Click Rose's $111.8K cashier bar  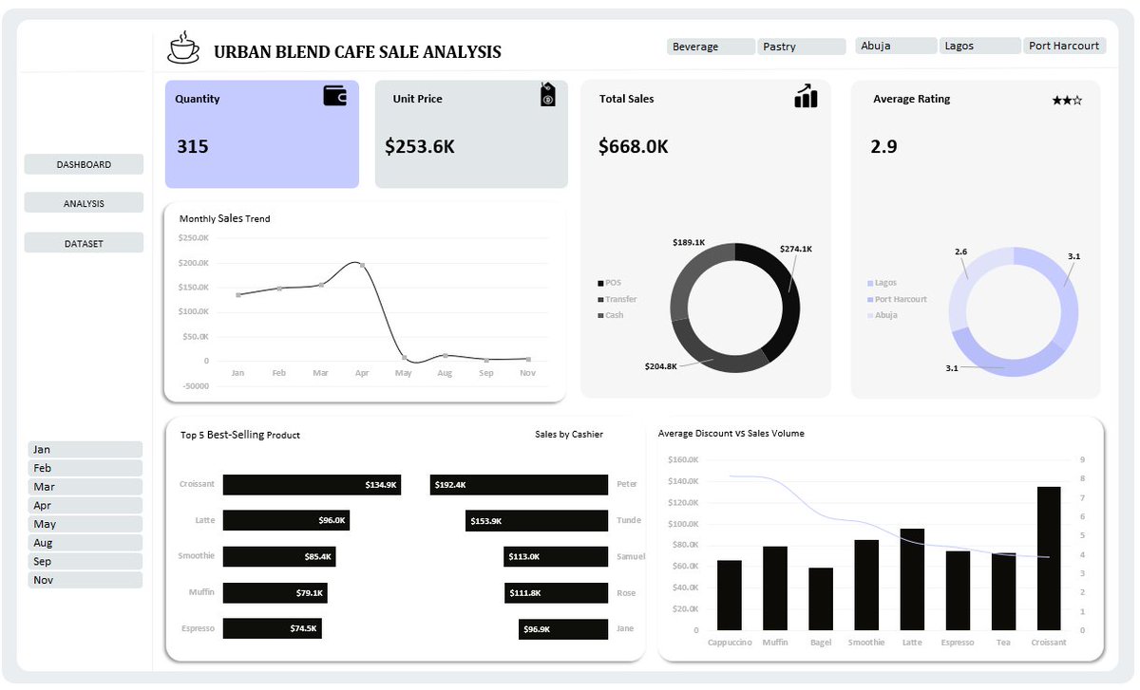(557, 593)
